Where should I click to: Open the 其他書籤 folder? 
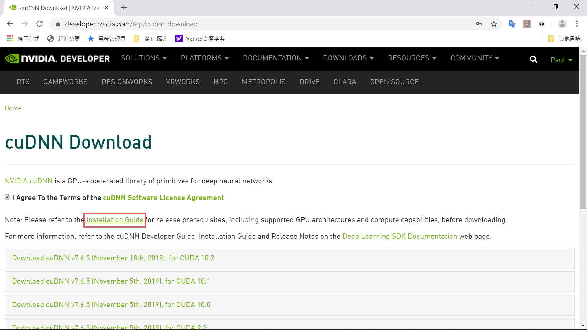(564, 39)
